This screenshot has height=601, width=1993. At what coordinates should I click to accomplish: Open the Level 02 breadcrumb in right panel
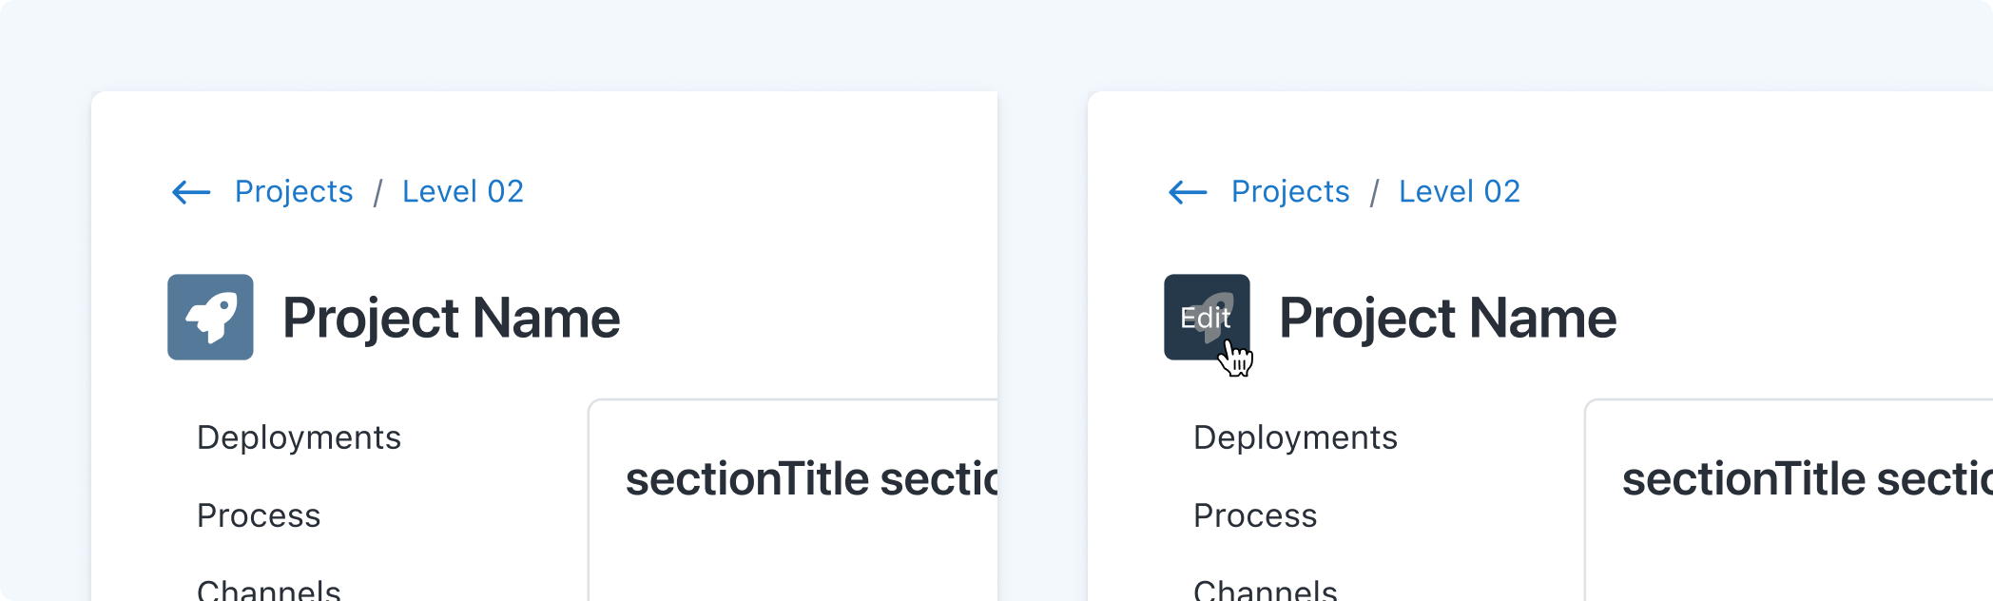pos(1460,192)
